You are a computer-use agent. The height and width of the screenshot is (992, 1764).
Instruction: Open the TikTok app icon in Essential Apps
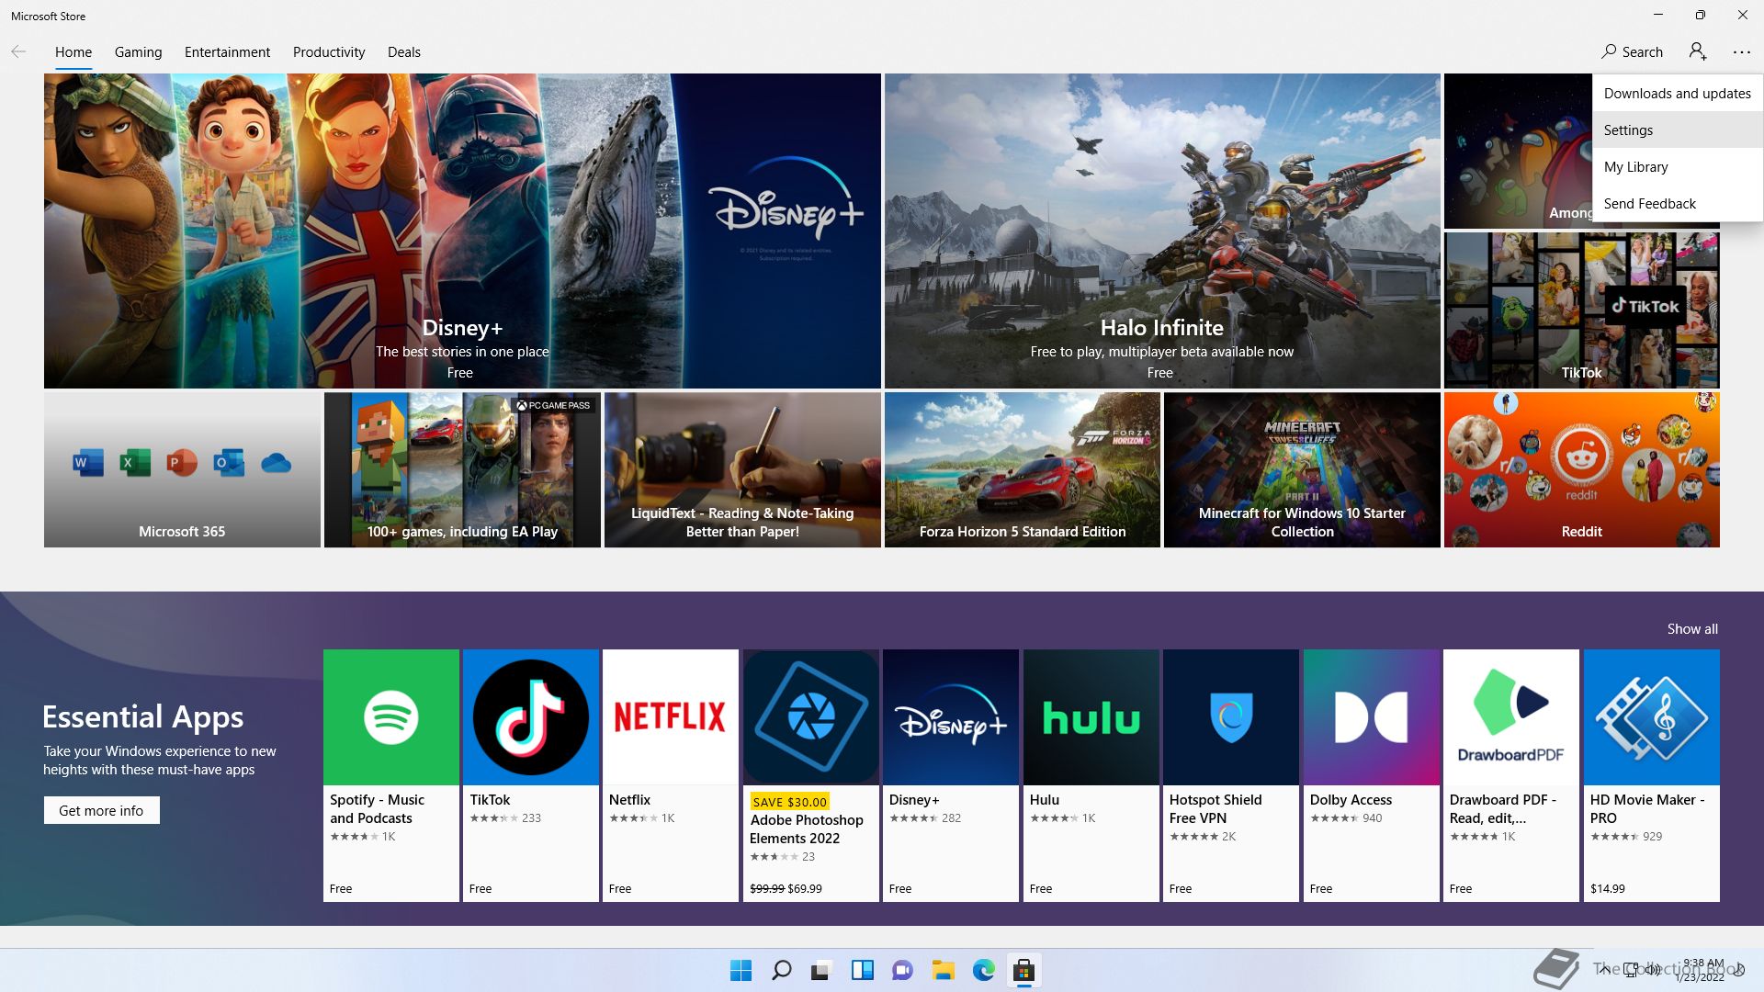[x=531, y=717]
